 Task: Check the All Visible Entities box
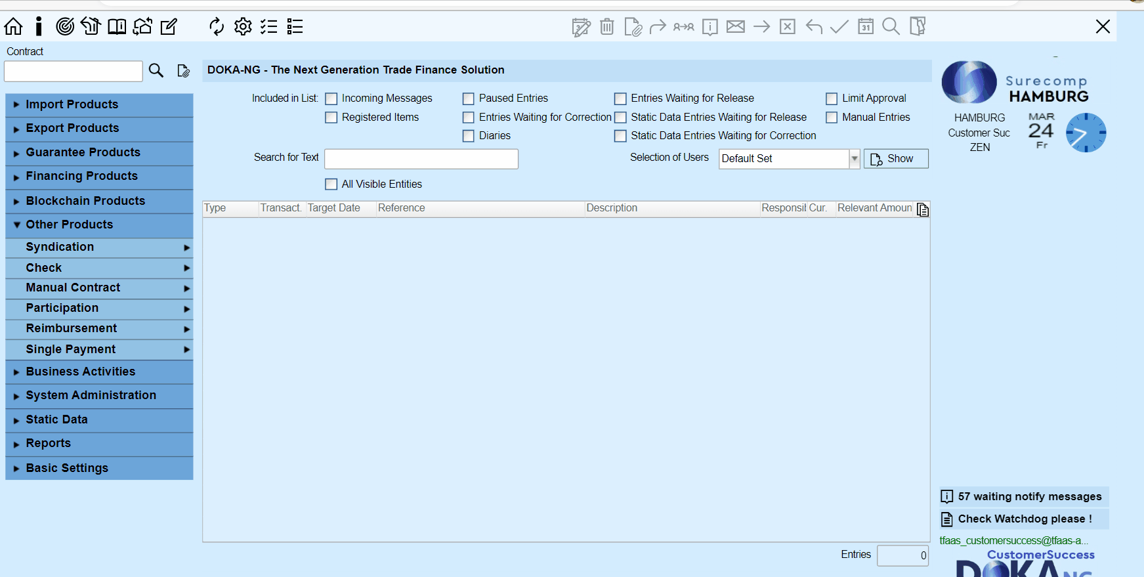pos(331,184)
